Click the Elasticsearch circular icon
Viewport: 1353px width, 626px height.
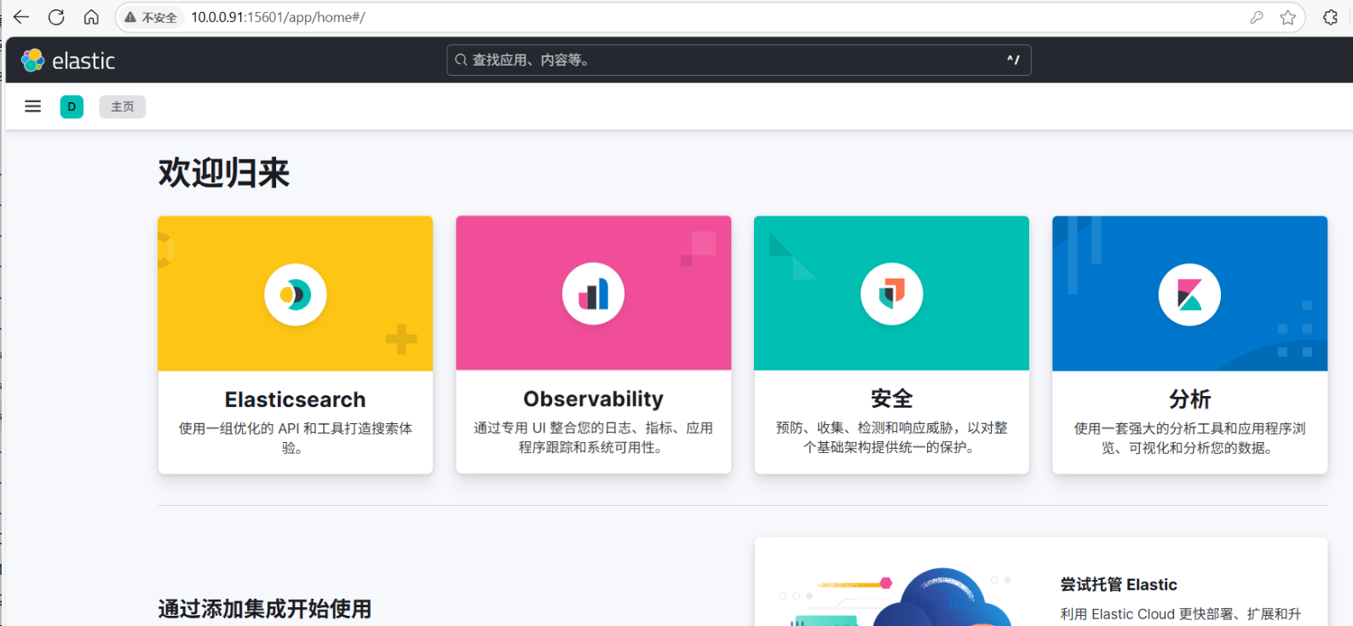click(x=295, y=295)
